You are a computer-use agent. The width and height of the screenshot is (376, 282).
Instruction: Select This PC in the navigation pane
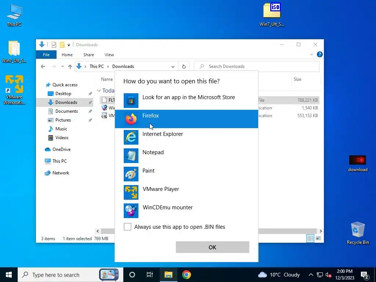pyautogui.click(x=59, y=161)
